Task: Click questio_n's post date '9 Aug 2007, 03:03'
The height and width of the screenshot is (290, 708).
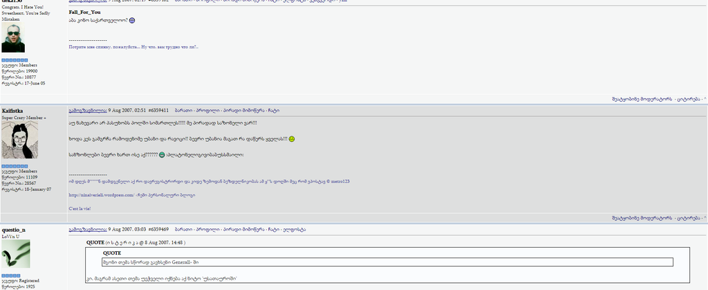Action: (x=127, y=230)
